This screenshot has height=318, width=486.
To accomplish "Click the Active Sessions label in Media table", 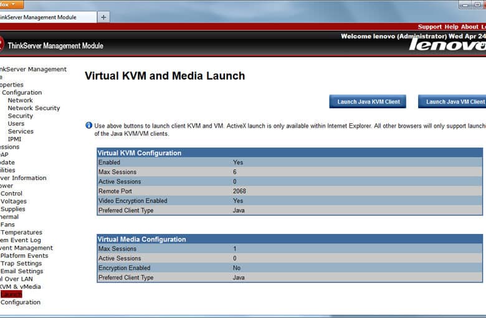I will click(120, 258).
